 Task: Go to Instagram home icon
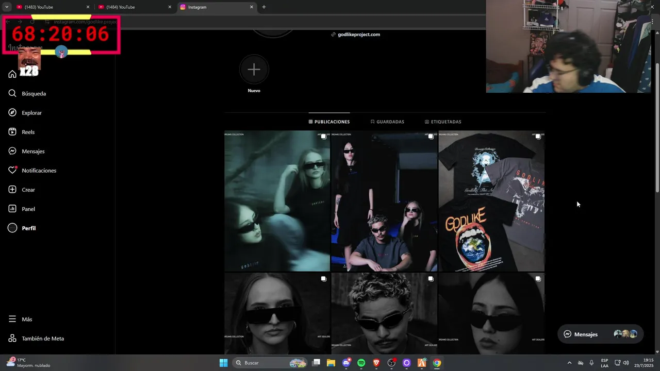click(x=12, y=74)
